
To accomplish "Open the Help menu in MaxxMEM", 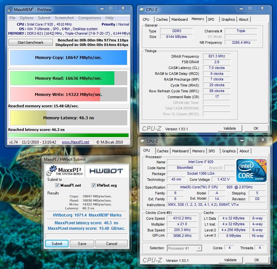I will point(109,18).
